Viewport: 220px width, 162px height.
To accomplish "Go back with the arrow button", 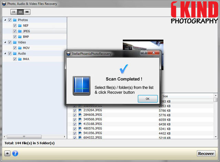I will (7, 153).
